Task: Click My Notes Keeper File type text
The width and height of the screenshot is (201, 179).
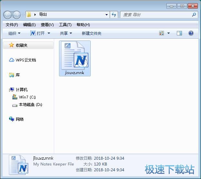Action: point(54,164)
